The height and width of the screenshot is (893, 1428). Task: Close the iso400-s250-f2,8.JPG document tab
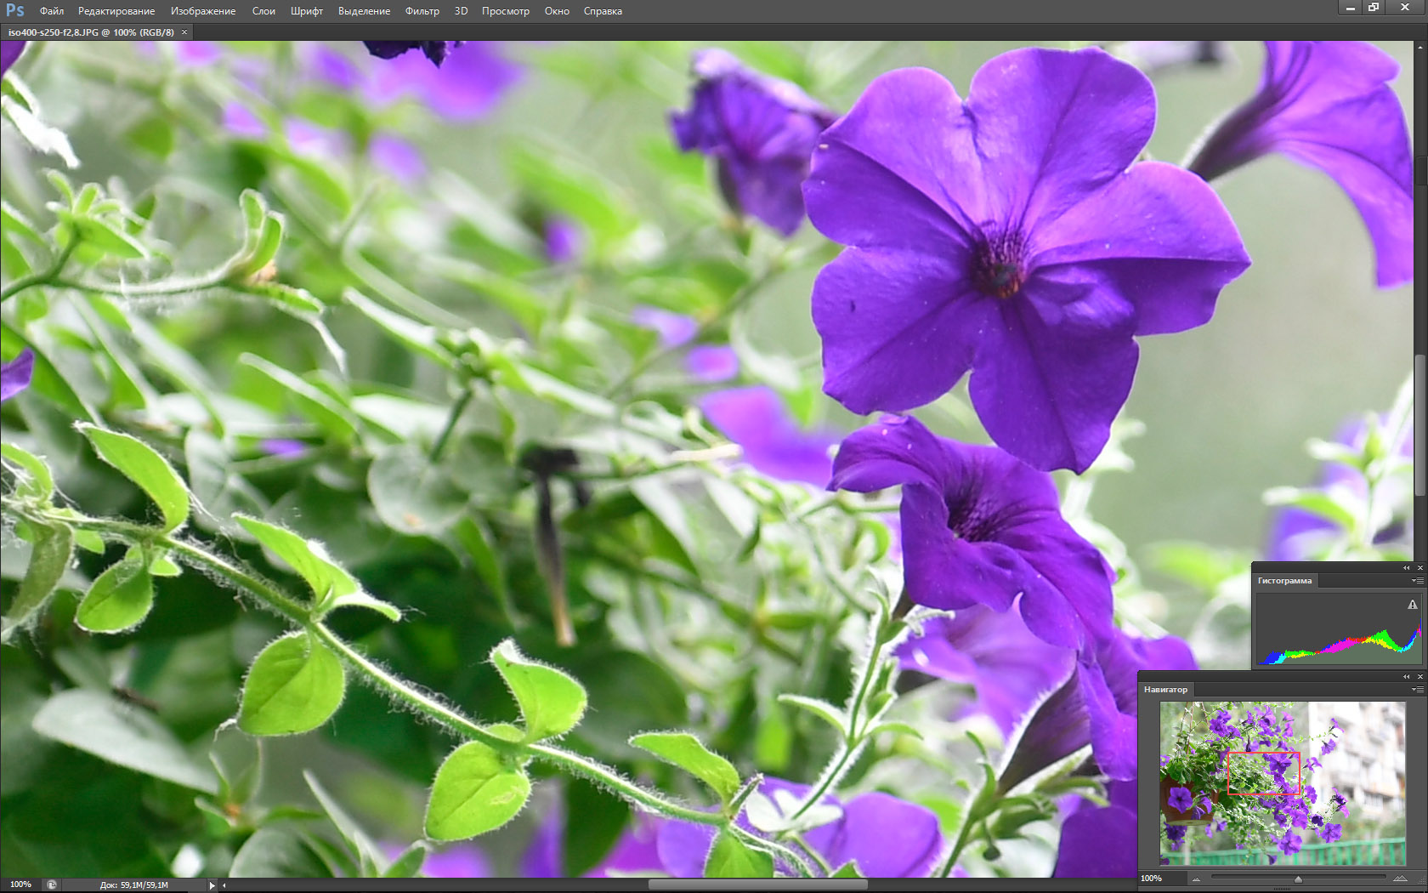(x=184, y=32)
